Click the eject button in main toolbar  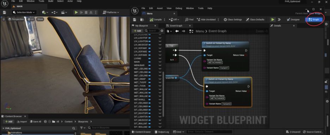91,12
